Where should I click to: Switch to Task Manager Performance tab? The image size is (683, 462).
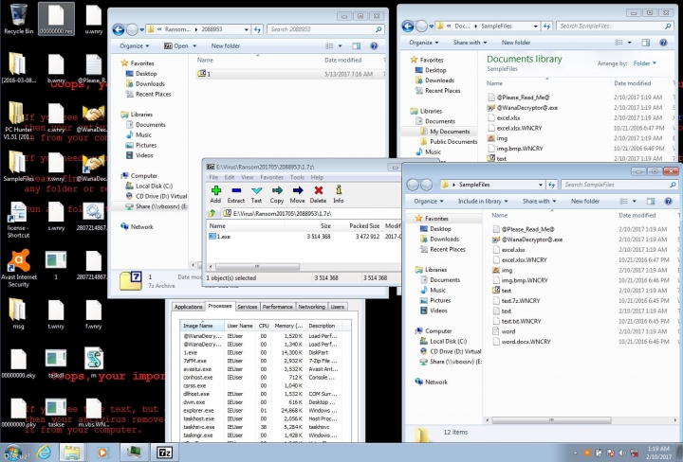tap(277, 307)
